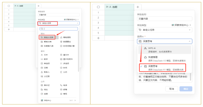203x107 pixels.
Task: Click the prompt text area scrollbar
Action: [x=191, y=77]
